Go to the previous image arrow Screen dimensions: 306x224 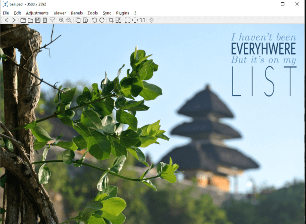7,20
